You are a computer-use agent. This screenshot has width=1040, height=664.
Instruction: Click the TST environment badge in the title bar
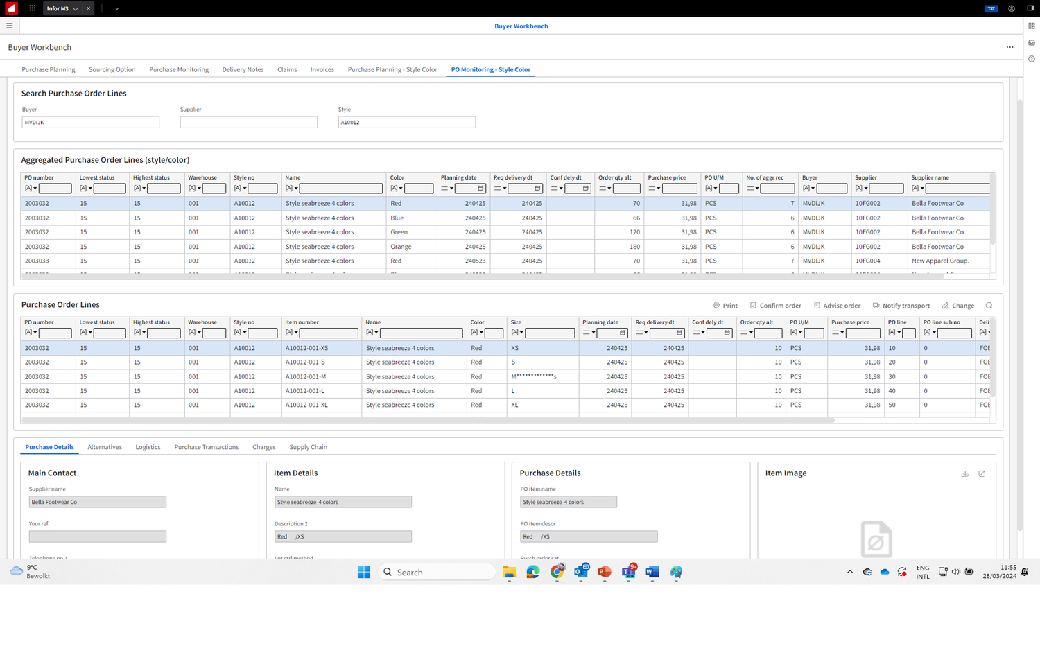[990, 8]
